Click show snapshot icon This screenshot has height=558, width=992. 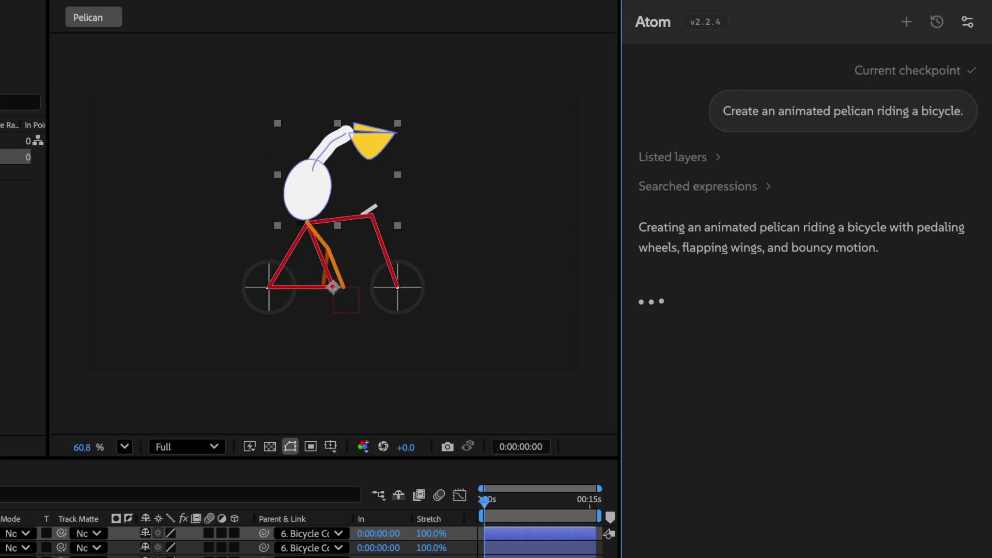click(x=468, y=446)
